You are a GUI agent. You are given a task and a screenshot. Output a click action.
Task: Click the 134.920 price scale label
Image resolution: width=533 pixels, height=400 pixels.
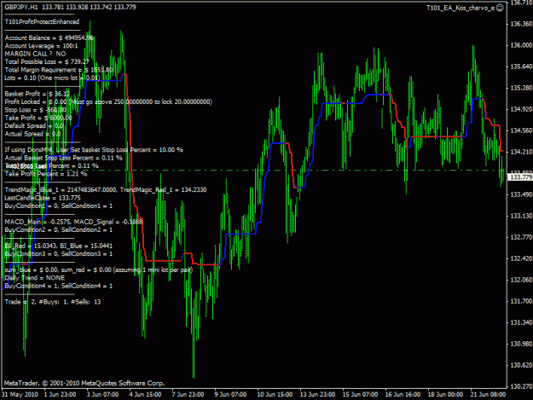point(521,109)
